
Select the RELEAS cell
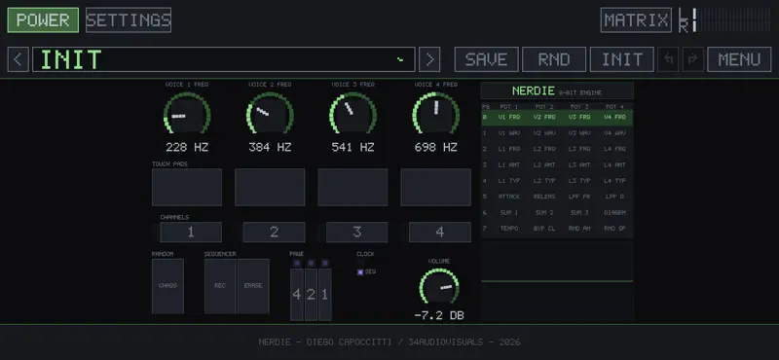click(544, 197)
